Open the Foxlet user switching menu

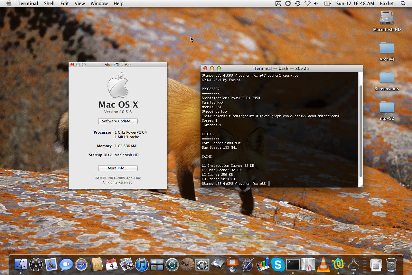387,4
